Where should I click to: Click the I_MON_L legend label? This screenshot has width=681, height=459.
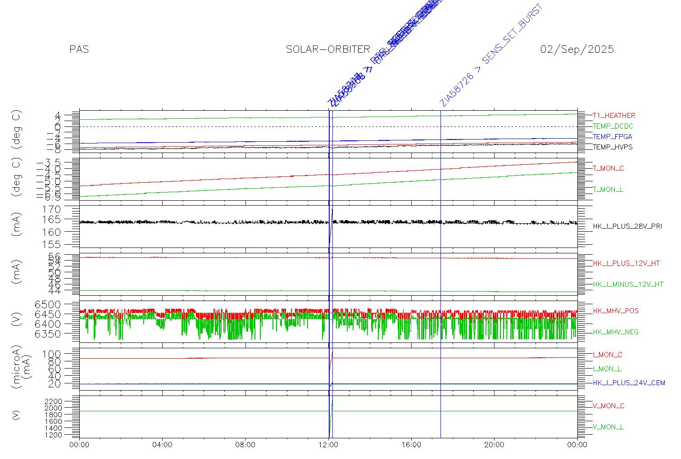click(607, 369)
